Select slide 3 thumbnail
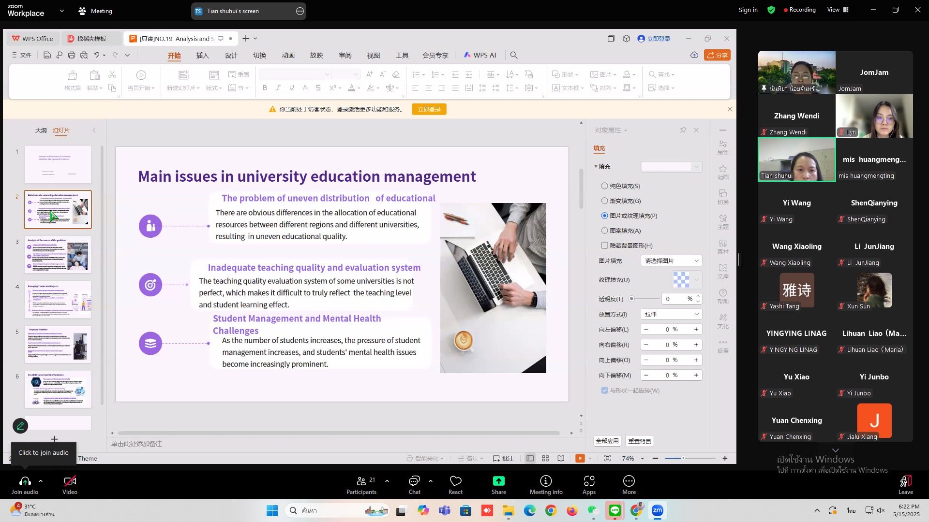The width and height of the screenshot is (929, 522). [x=58, y=255]
